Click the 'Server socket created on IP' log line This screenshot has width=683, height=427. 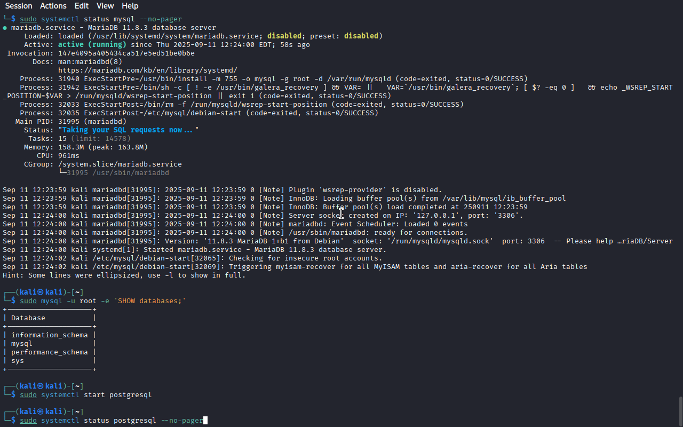coord(263,216)
